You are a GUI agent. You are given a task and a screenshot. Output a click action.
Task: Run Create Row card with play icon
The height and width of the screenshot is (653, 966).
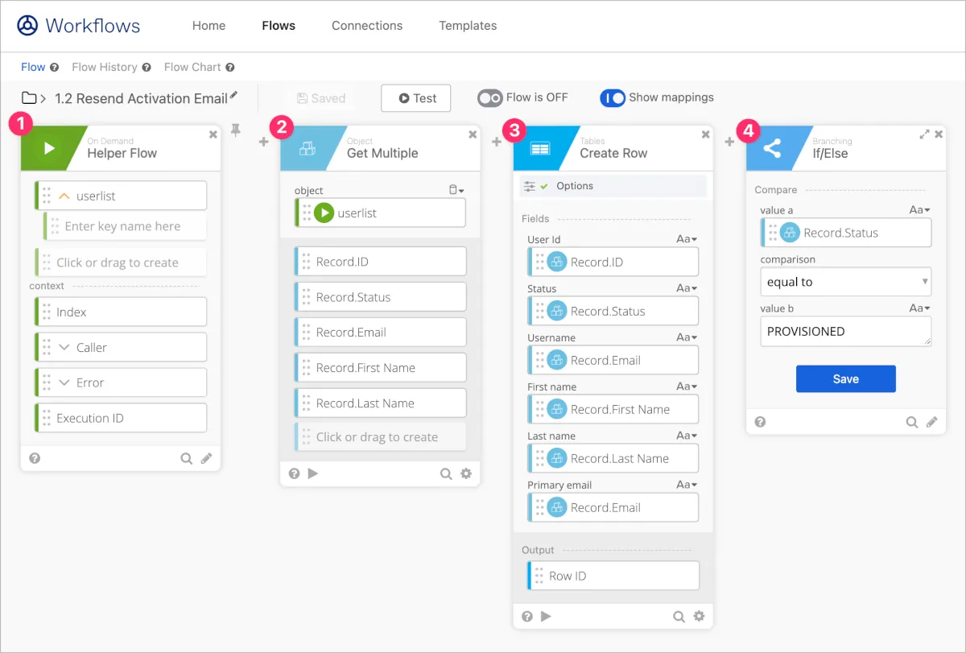coord(546,616)
